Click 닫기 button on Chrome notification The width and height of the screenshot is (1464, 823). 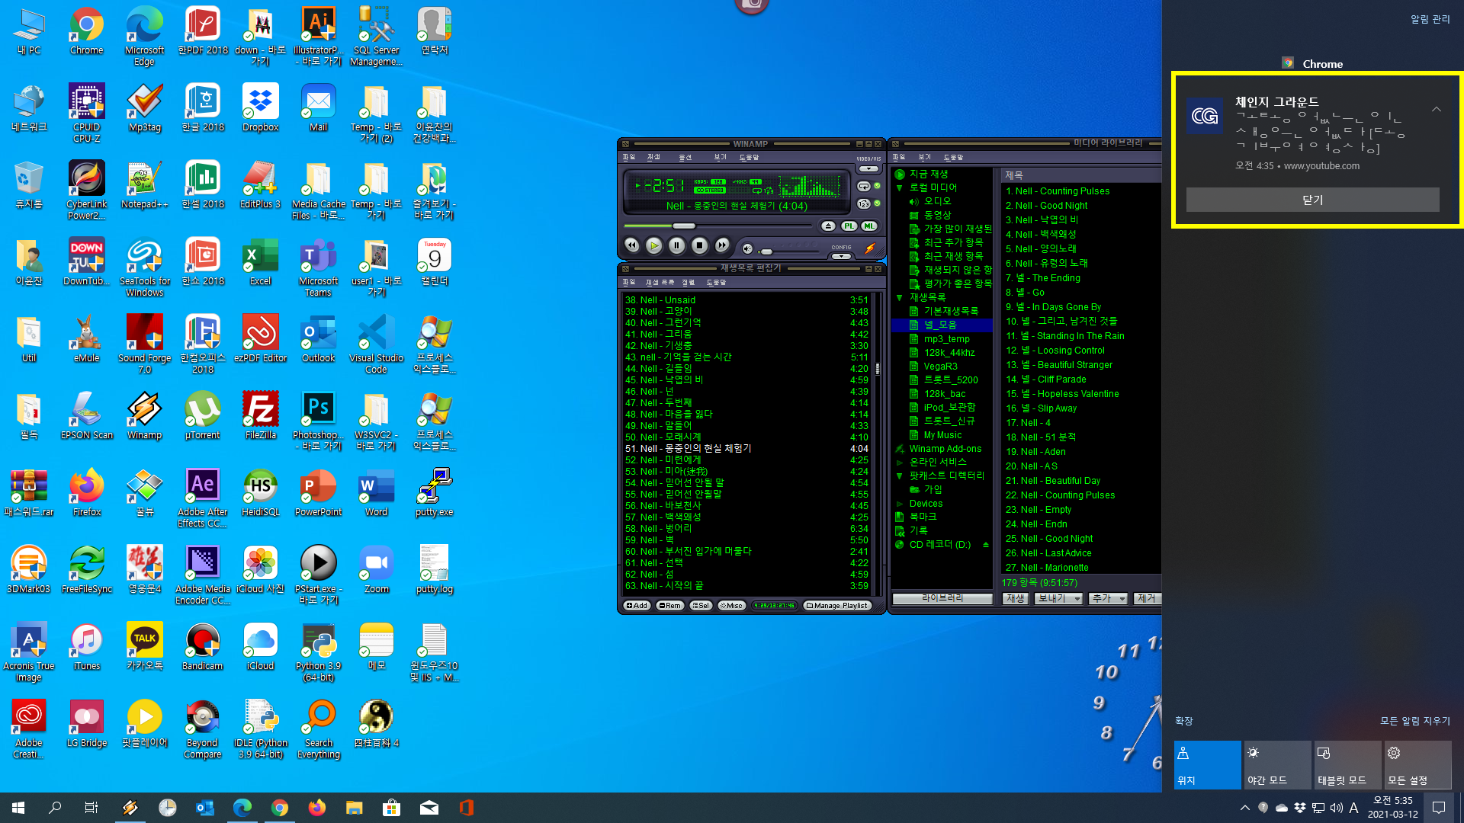pos(1312,200)
